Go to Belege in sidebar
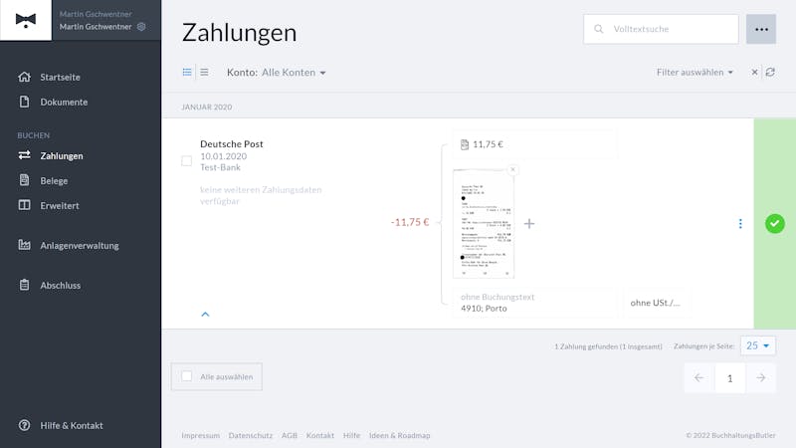This screenshot has width=796, height=448. pyautogui.click(x=54, y=181)
